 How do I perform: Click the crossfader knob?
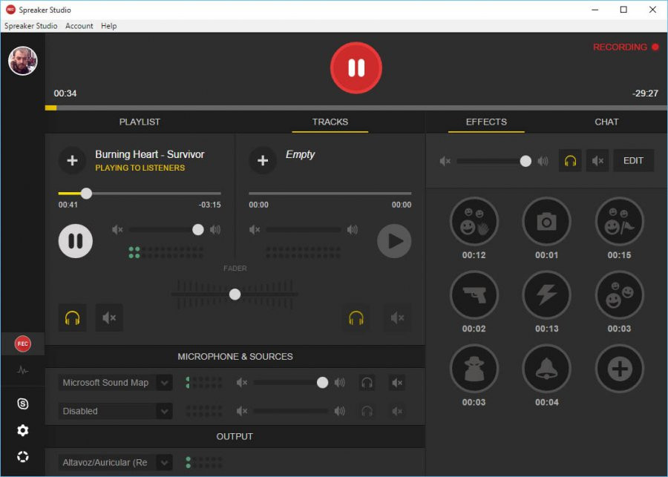pyautogui.click(x=235, y=295)
